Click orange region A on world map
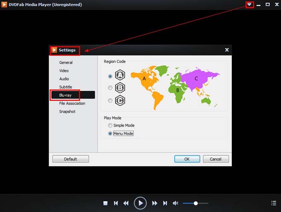The width and height of the screenshot is (281, 212). point(145,79)
